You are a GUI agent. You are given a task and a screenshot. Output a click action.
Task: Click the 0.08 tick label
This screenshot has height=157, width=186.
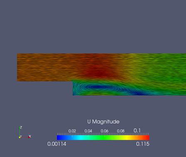[121, 131]
